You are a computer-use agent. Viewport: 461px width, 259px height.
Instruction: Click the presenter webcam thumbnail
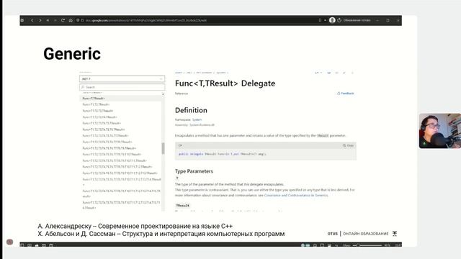(x=440, y=131)
